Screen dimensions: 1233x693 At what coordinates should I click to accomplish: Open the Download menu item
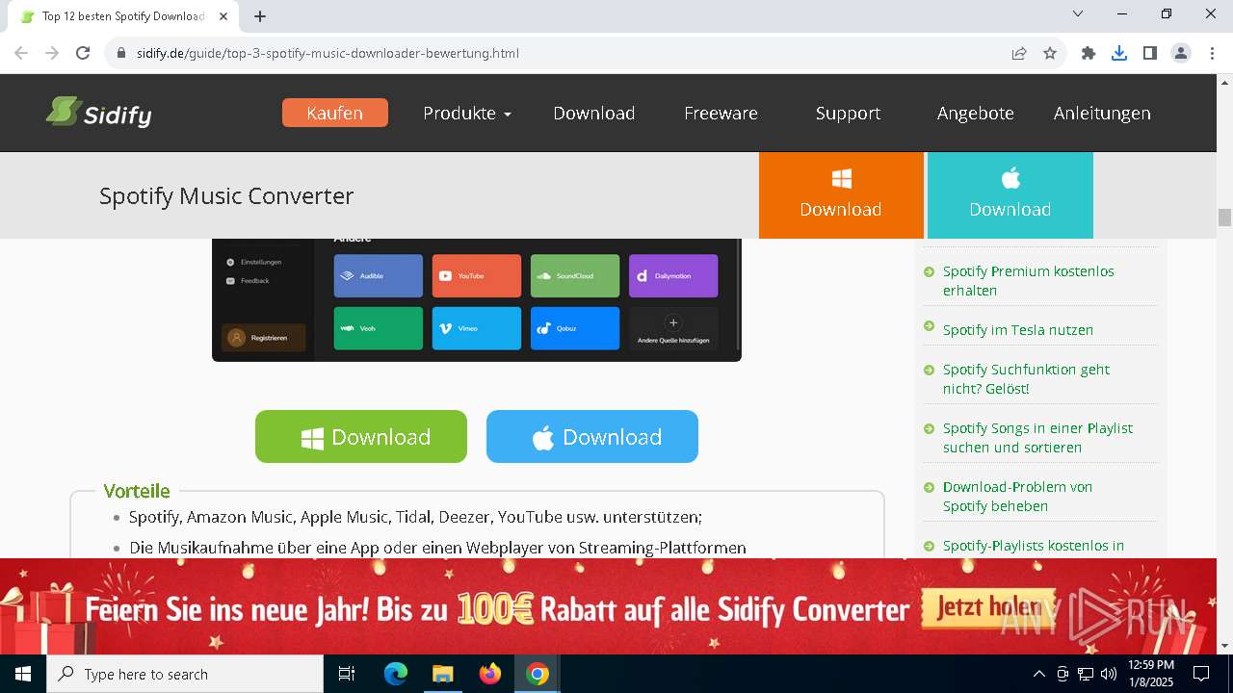click(593, 113)
